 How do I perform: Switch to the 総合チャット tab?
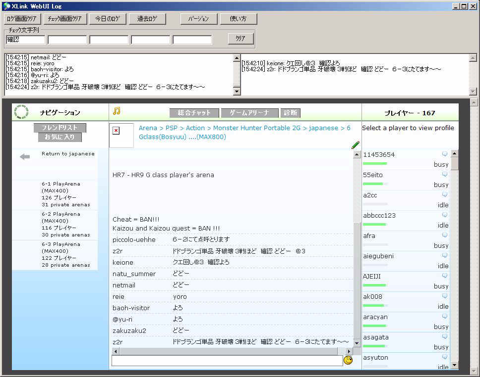pyautogui.click(x=194, y=113)
